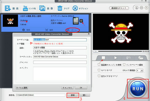Open the YouTube link (リンク先) tool

25,8
